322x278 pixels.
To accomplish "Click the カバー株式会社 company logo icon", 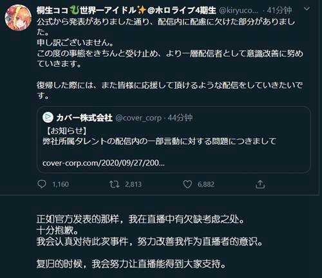I will pyautogui.click(x=48, y=117).
